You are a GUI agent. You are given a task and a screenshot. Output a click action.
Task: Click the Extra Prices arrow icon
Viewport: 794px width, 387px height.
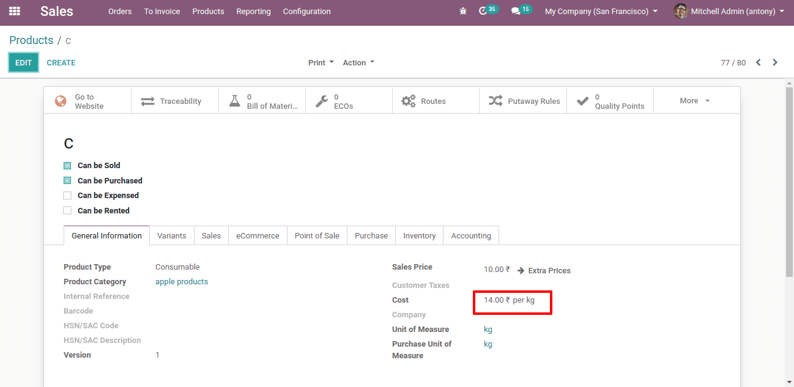point(521,270)
